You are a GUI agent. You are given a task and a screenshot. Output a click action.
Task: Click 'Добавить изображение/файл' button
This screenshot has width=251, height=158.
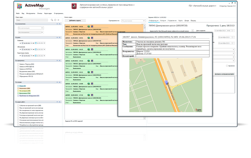224,74
